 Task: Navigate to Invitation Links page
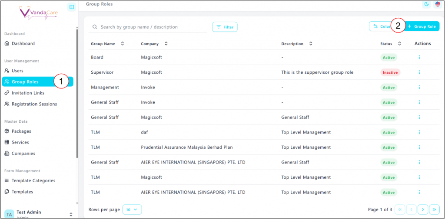point(28,93)
